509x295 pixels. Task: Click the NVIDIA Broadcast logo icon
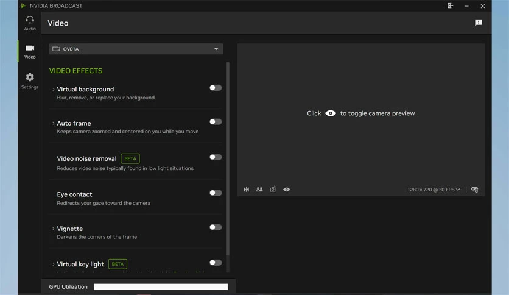23,6
